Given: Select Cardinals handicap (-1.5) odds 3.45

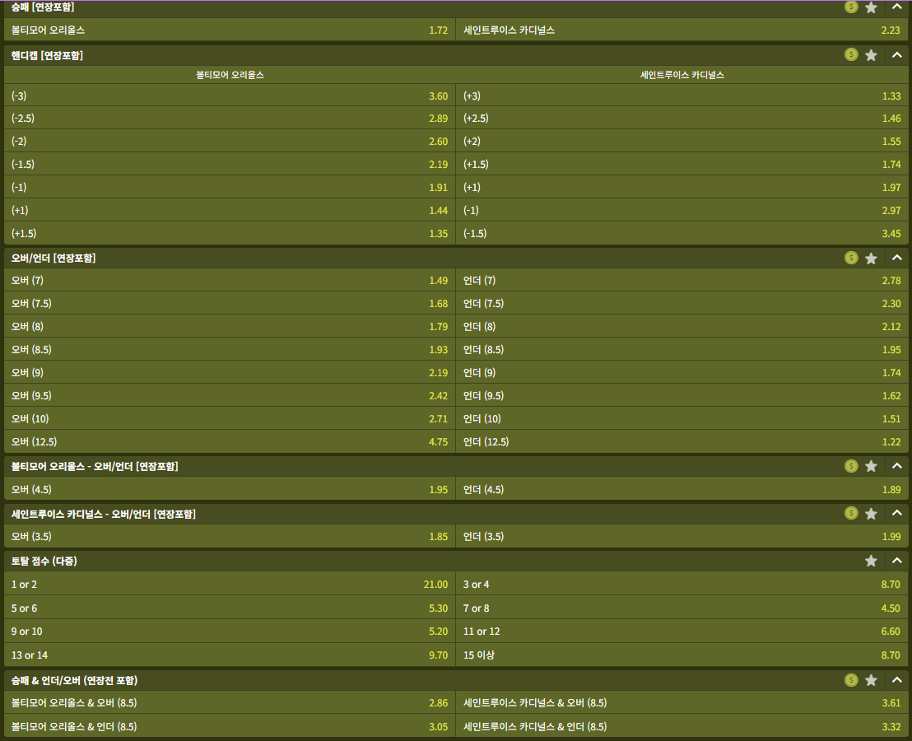Looking at the screenshot, I should click(682, 233).
